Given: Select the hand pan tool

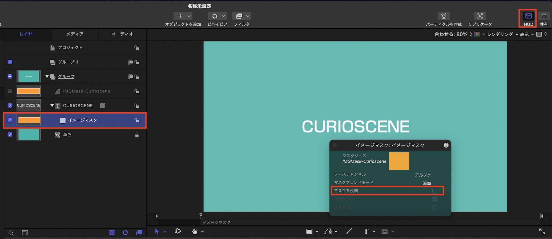Looking at the screenshot, I should [195, 232].
